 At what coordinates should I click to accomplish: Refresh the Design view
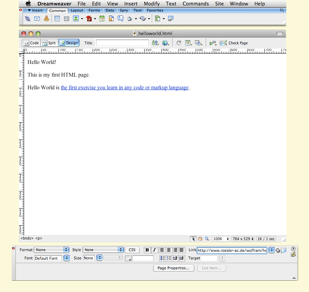click(x=178, y=43)
